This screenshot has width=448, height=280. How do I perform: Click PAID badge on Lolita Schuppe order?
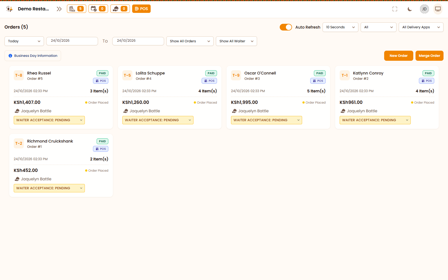(x=211, y=73)
